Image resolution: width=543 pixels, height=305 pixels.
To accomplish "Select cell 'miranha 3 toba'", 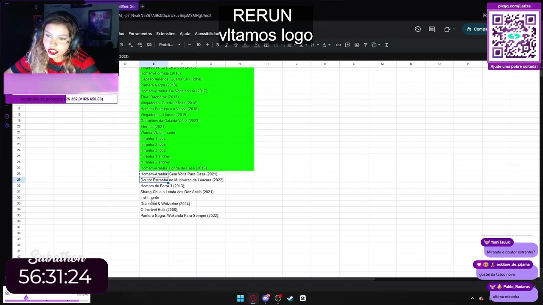I will tap(153, 150).
